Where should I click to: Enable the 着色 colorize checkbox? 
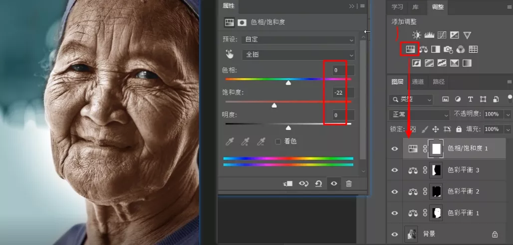278,141
